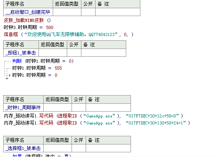
Task: Click the string 欢迎使用QQ飞车无限喷辅助 message text
Action: pos(71,34)
